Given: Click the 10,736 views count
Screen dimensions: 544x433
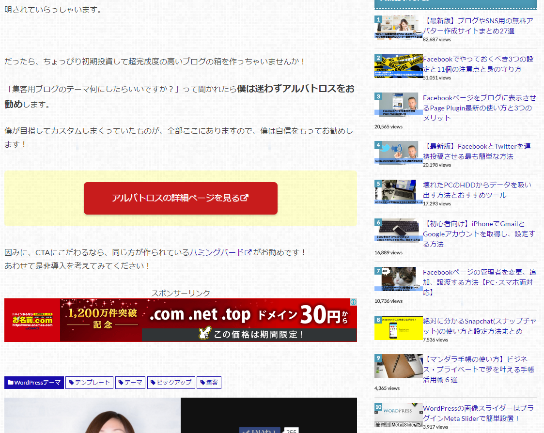Looking at the screenshot, I should point(389,301).
